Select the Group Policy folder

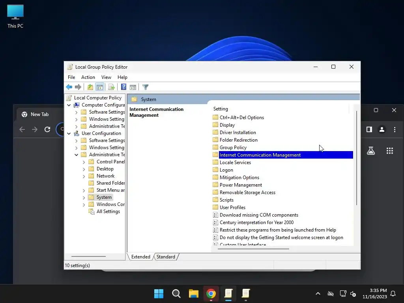tap(233, 148)
